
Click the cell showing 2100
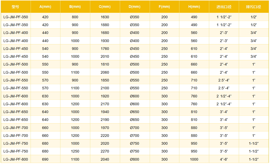click(105, 88)
